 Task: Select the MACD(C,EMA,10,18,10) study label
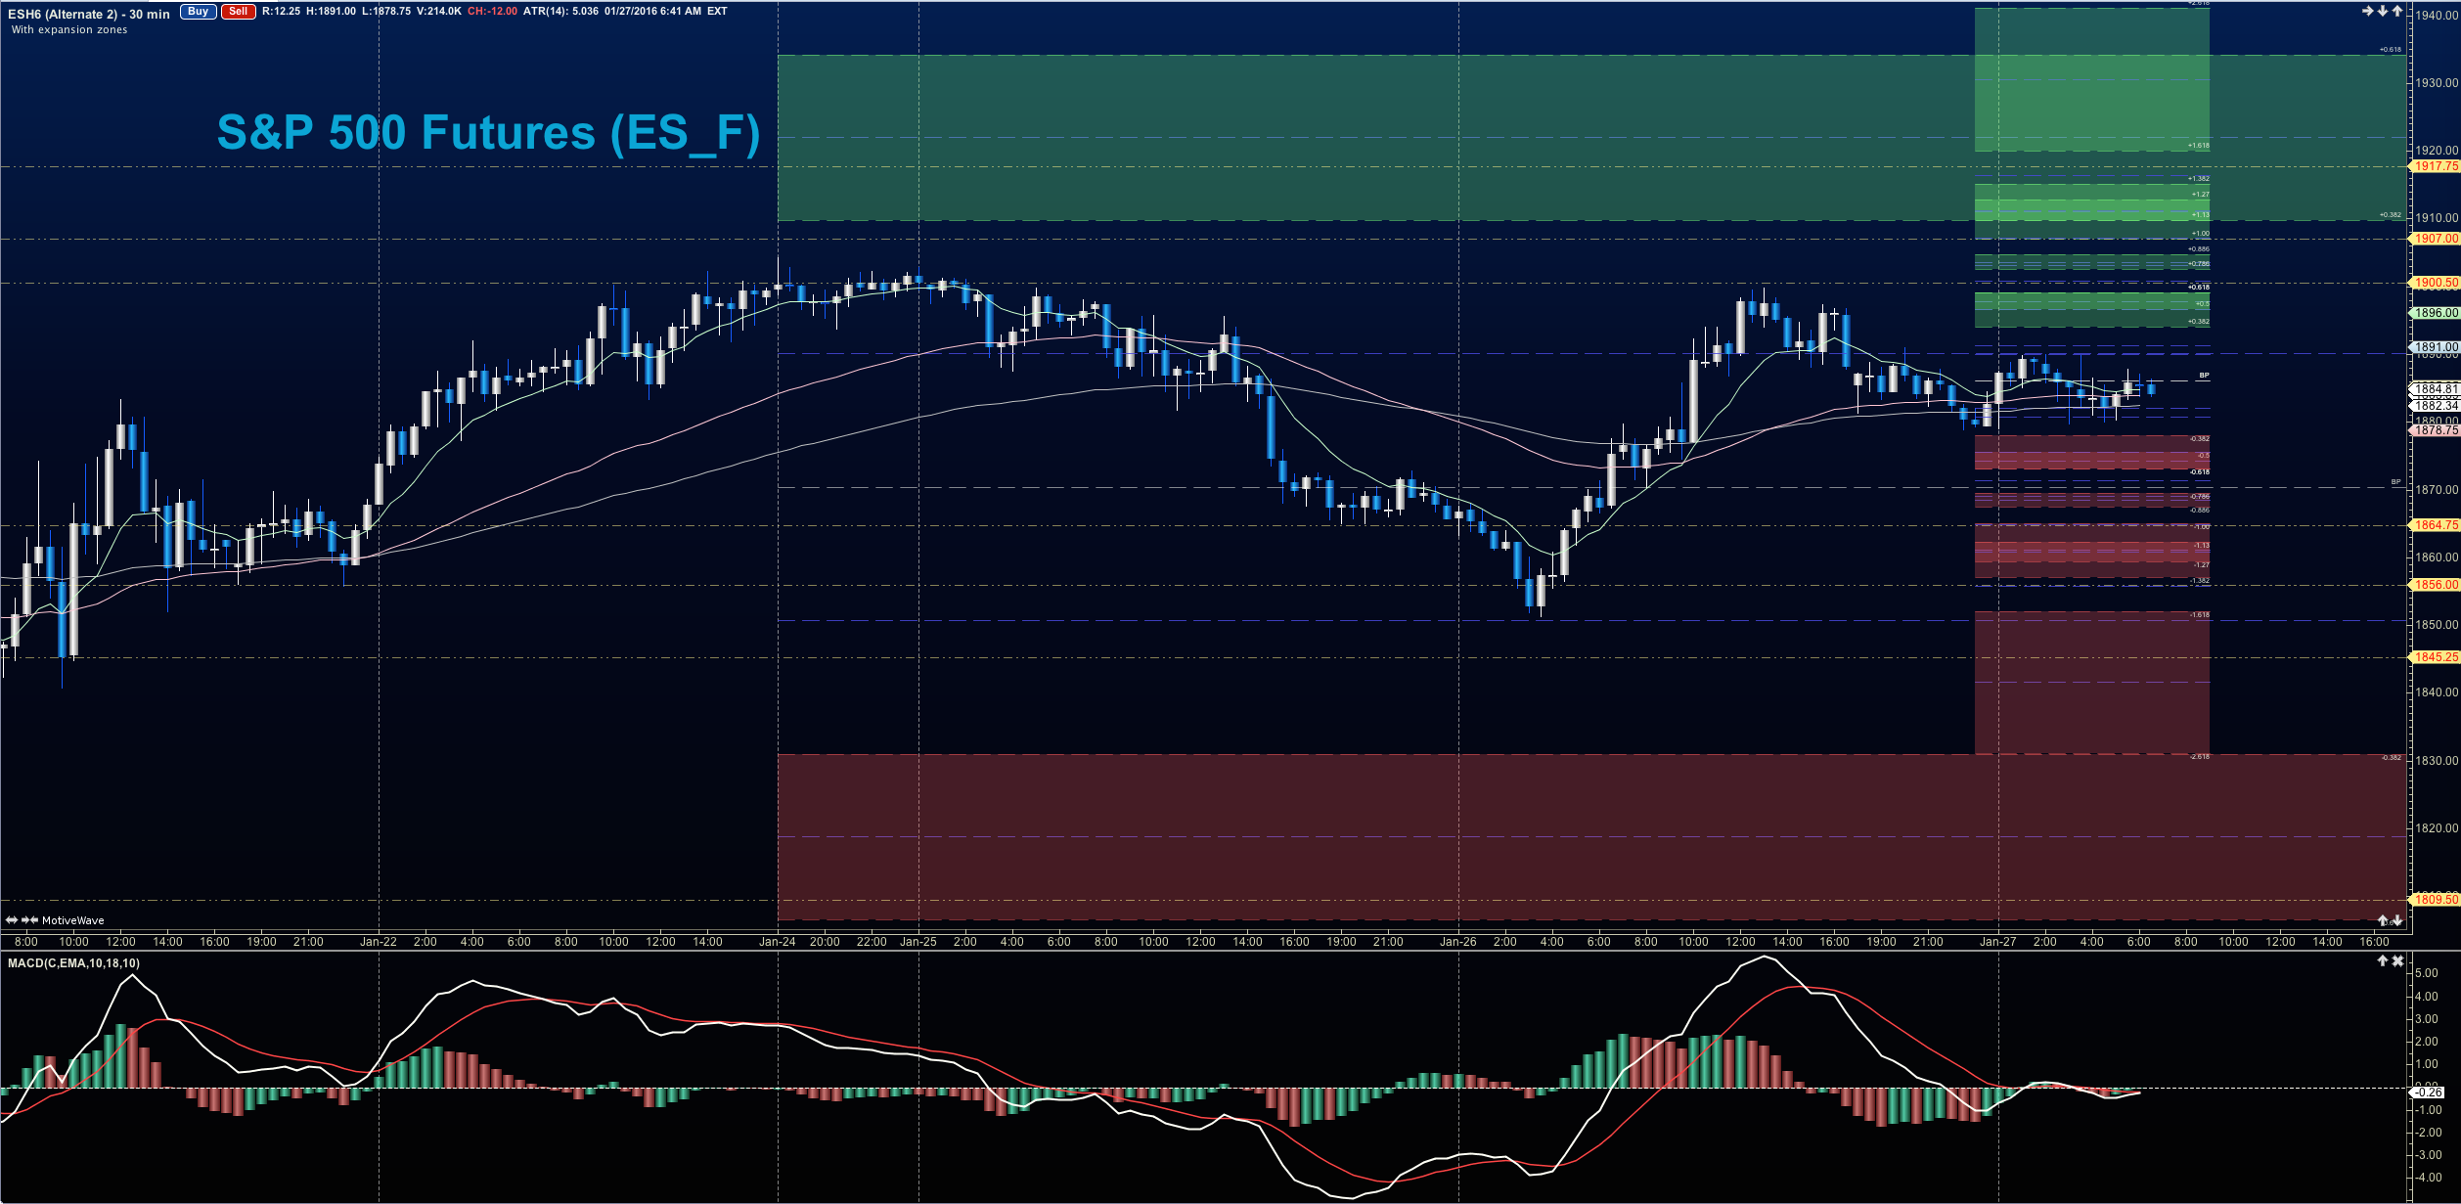[73, 963]
